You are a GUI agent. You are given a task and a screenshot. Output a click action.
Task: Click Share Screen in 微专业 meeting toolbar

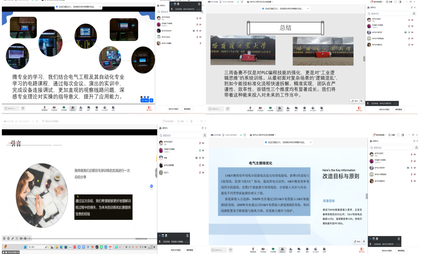point(64,109)
